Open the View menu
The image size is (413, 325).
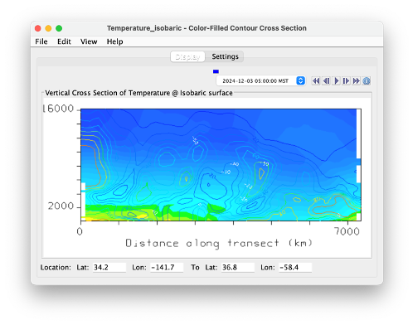(89, 41)
